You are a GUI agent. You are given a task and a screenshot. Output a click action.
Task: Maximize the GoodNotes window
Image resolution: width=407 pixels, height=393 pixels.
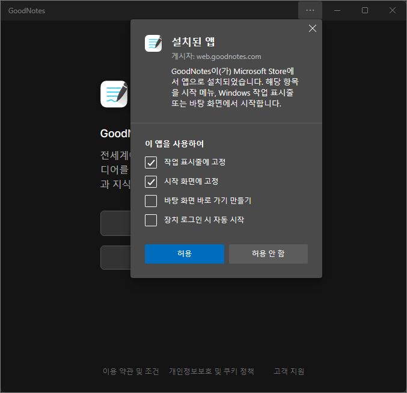365,10
